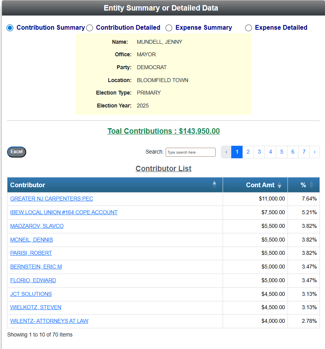Open WILENTZ- ATTORNEYS AT LAW entry
Image resolution: width=325 pixels, height=349 pixels.
pos(49,321)
